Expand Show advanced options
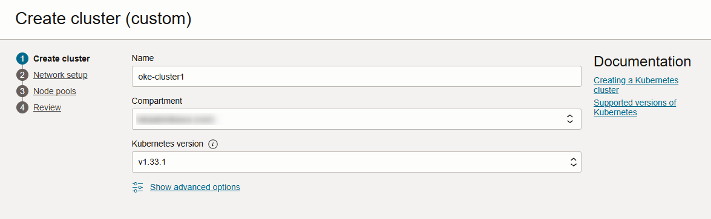 tap(195, 187)
